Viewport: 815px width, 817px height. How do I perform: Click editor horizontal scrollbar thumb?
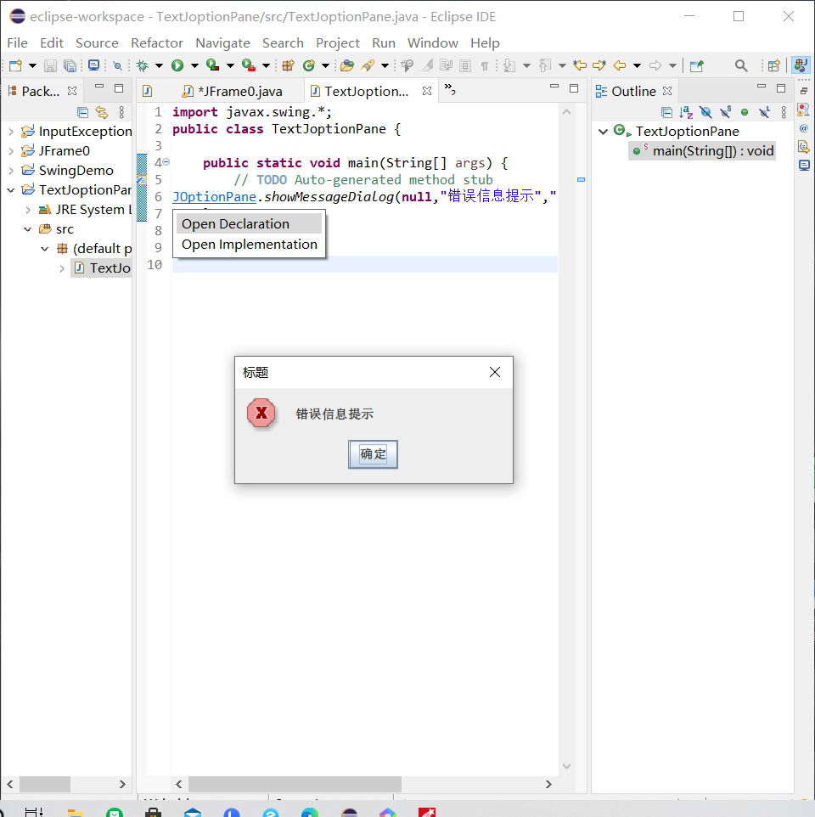tap(295, 784)
